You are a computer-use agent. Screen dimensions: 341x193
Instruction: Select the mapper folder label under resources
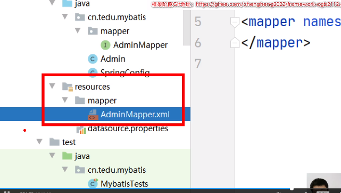102,101
